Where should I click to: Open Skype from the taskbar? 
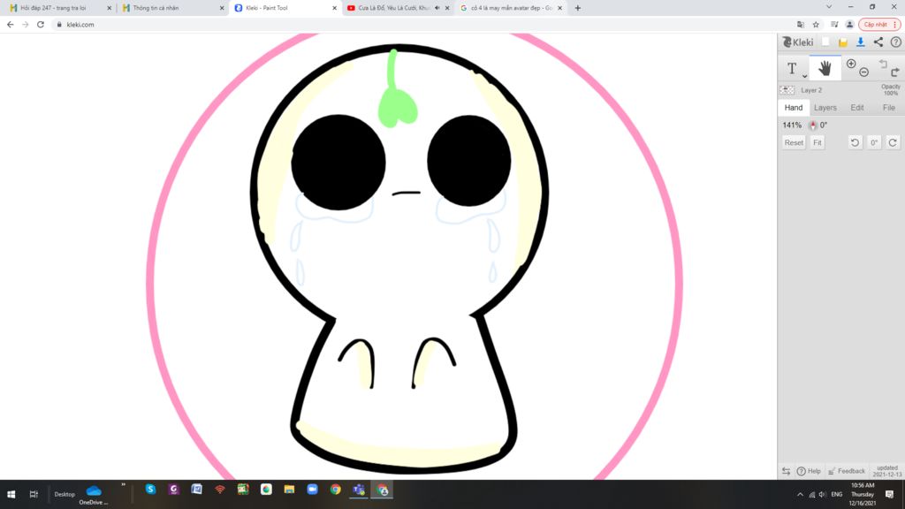[150, 490]
